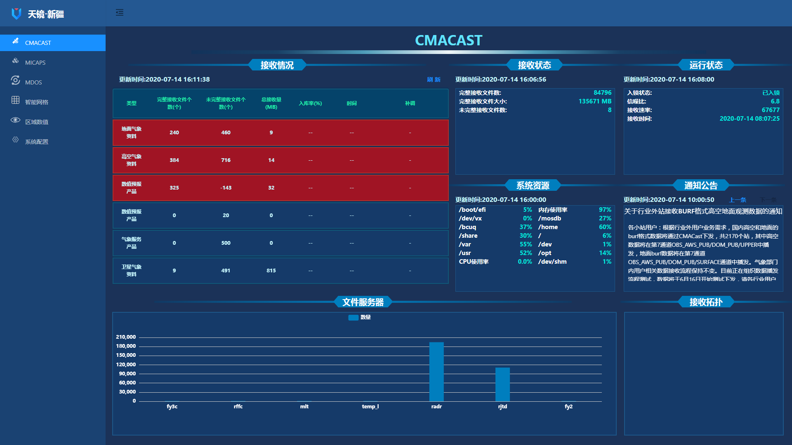792x445 pixels.
Task: Click the 总接收量(MB) column header
Action: 271,103
